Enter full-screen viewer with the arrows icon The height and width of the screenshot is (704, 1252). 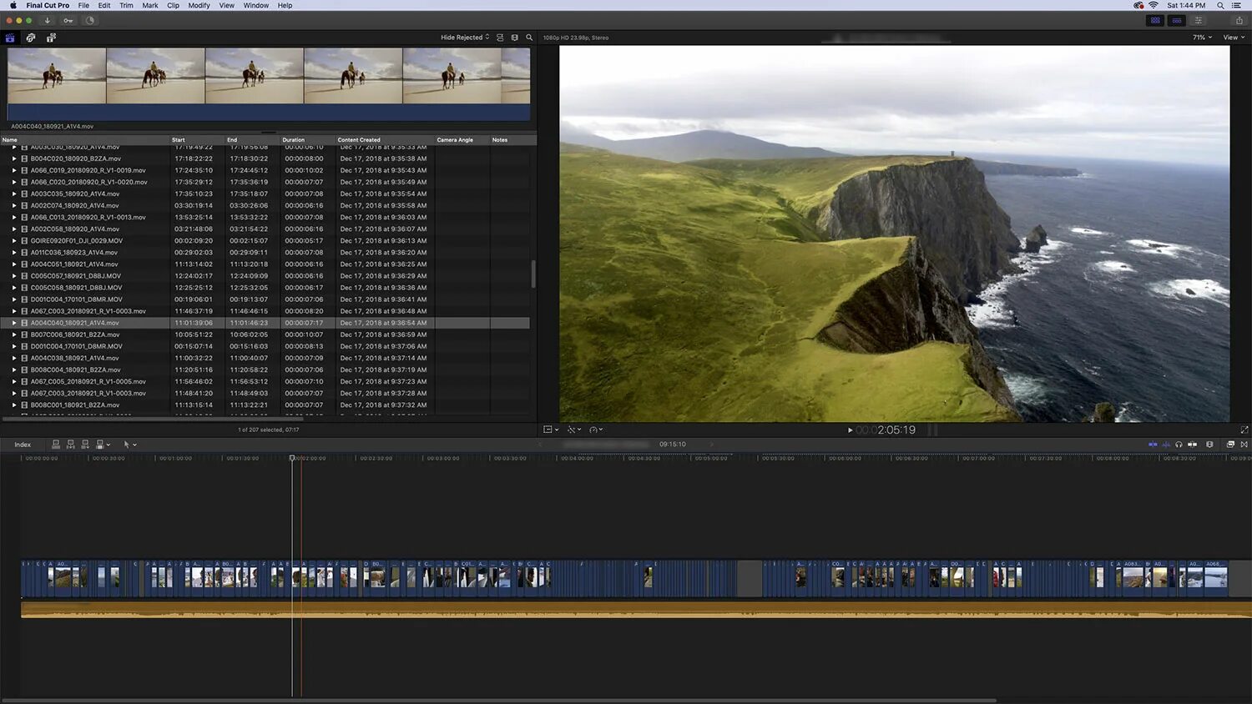1244,430
